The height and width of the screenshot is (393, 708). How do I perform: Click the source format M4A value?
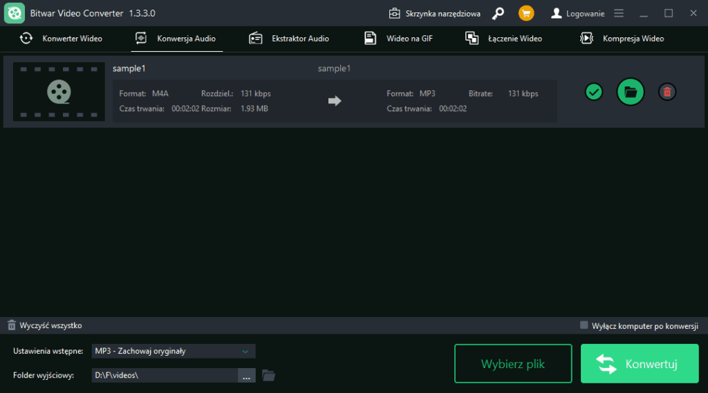click(160, 94)
